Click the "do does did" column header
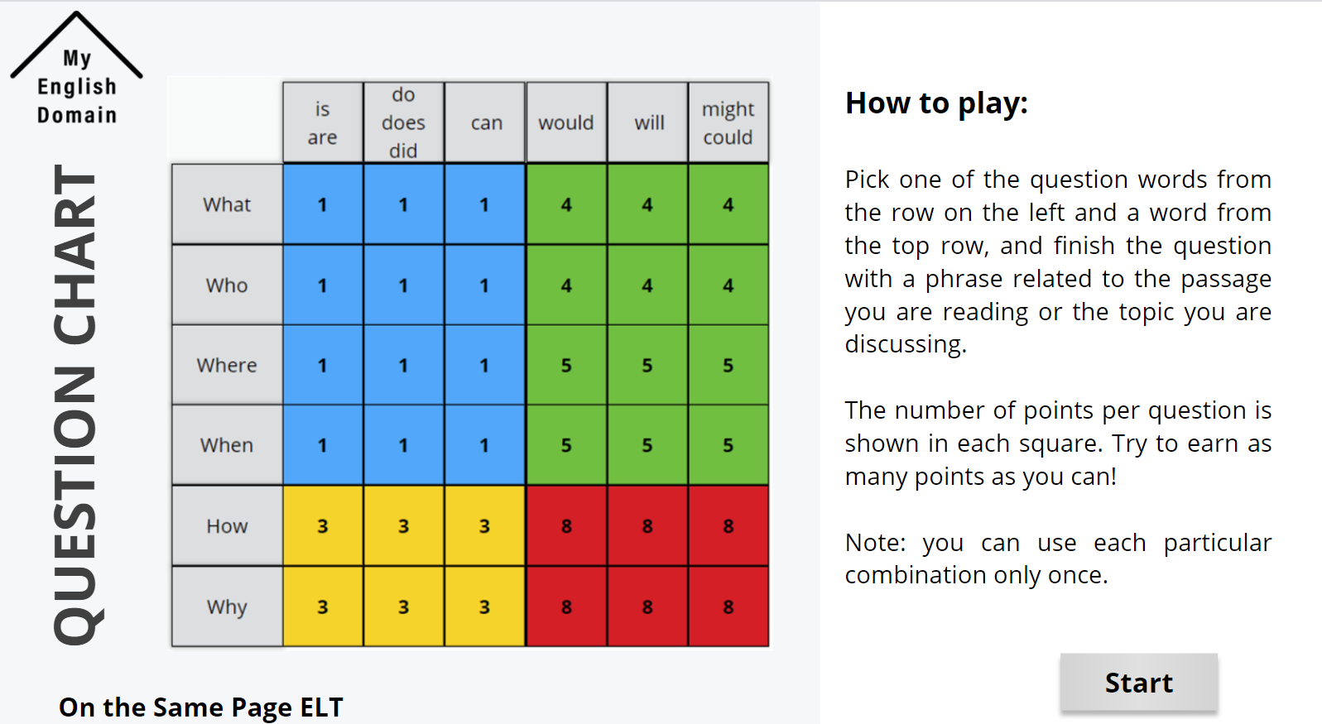This screenshot has height=724, width=1322. (x=404, y=122)
